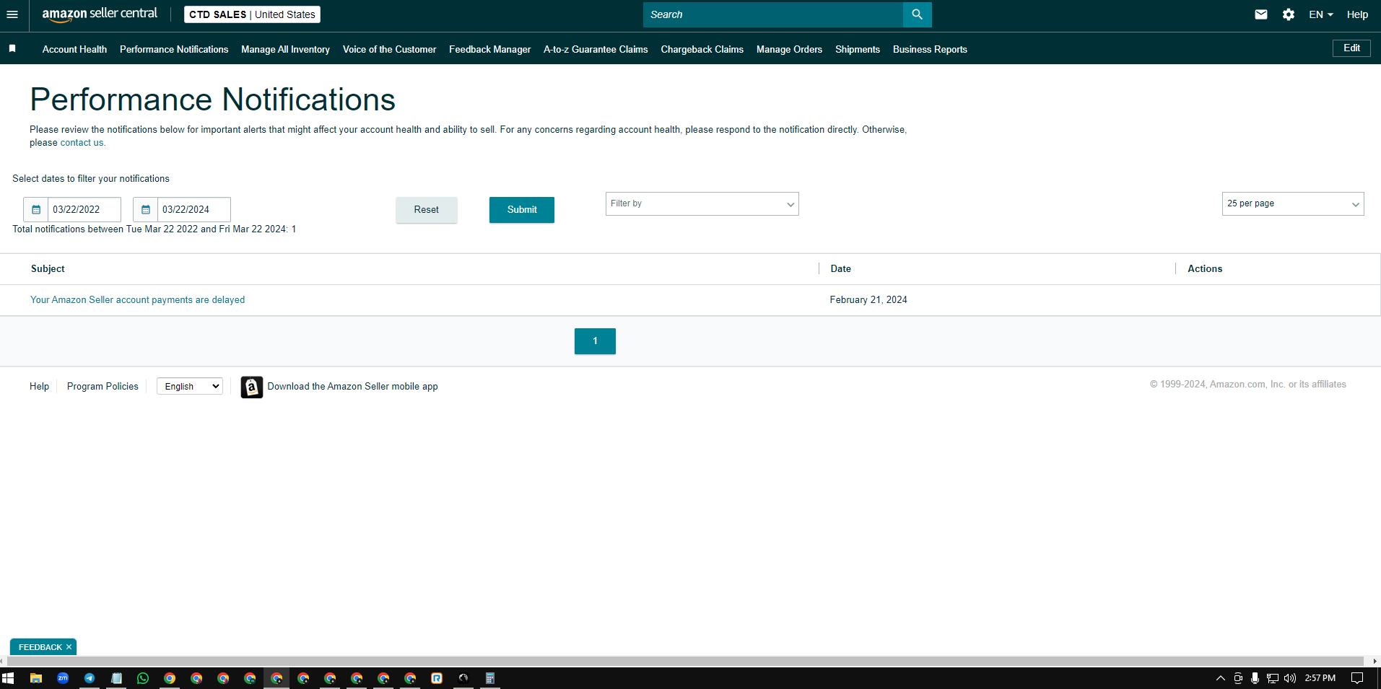Click the Amazon Seller Central logo
The width and height of the screenshot is (1381, 689).
point(100,14)
